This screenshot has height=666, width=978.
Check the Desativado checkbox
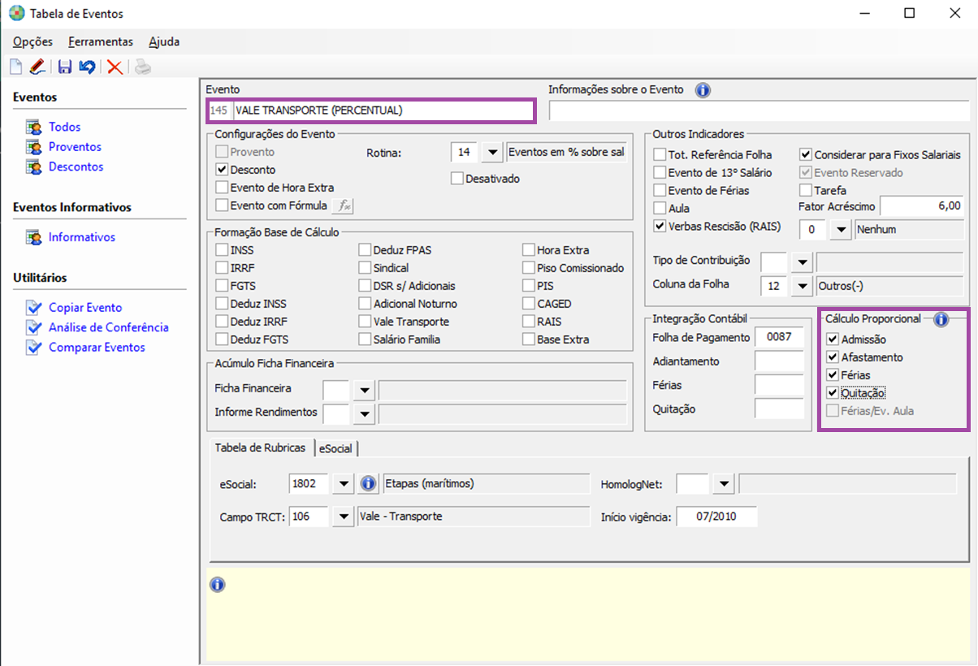(457, 178)
